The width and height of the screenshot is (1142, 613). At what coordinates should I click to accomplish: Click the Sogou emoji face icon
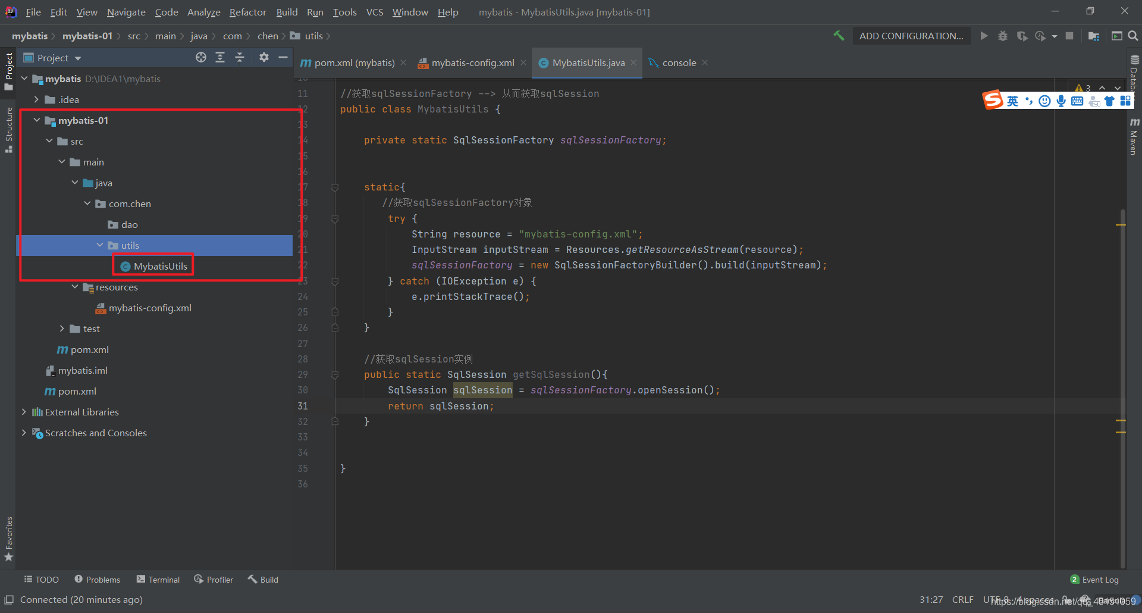click(x=1044, y=101)
